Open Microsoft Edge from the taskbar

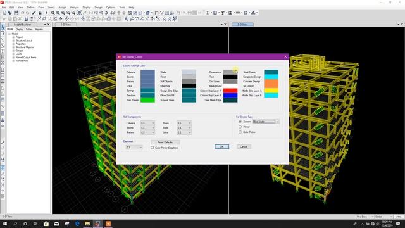click(x=77, y=224)
